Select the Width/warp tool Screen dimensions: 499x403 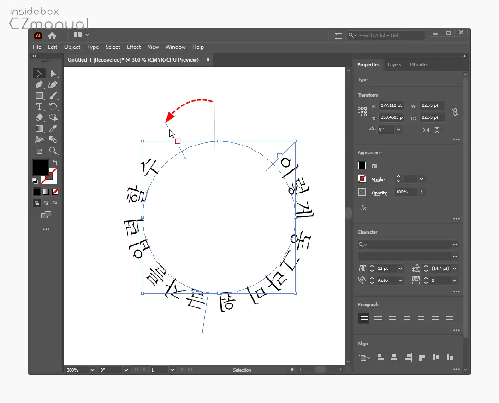pos(39,140)
